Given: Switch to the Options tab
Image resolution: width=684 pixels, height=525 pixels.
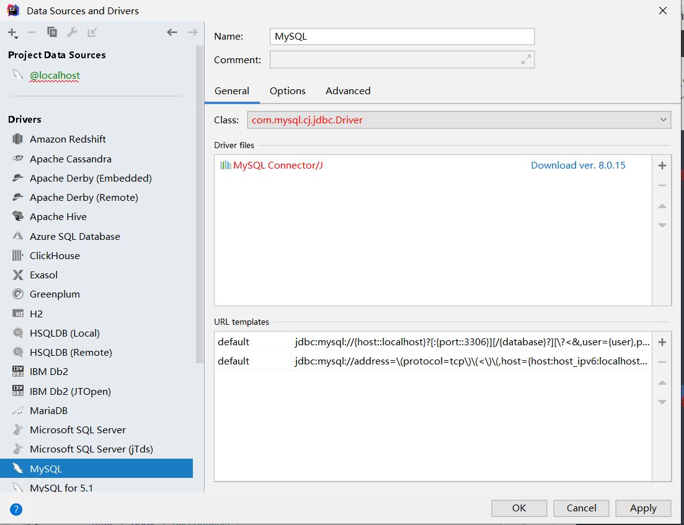Looking at the screenshot, I should pos(288,90).
